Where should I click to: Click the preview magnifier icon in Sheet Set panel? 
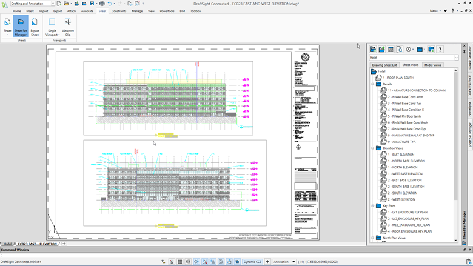400,49
